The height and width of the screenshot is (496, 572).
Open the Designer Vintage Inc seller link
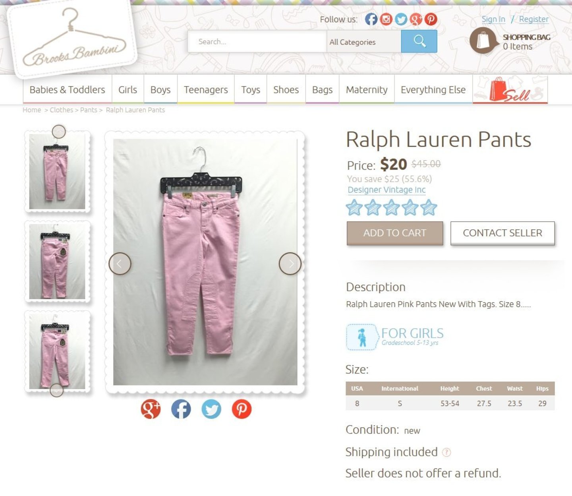tap(386, 190)
